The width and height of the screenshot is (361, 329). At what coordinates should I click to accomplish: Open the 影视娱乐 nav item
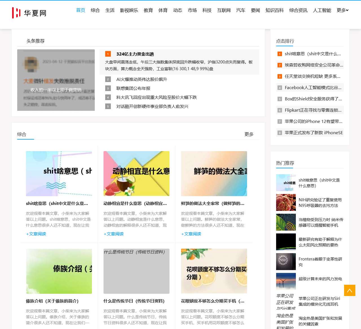tap(129, 10)
